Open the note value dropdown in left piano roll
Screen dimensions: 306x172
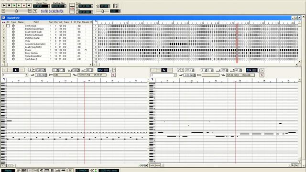click(x=34, y=70)
